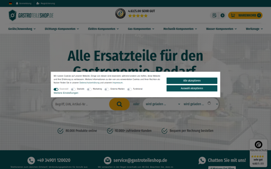This screenshot has width=271, height=169.
Task: Click the text 92.000+ zufriedene Kunden
Action: (133, 131)
